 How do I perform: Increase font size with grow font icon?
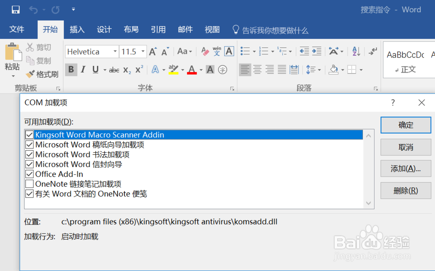pyautogui.click(x=153, y=52)
